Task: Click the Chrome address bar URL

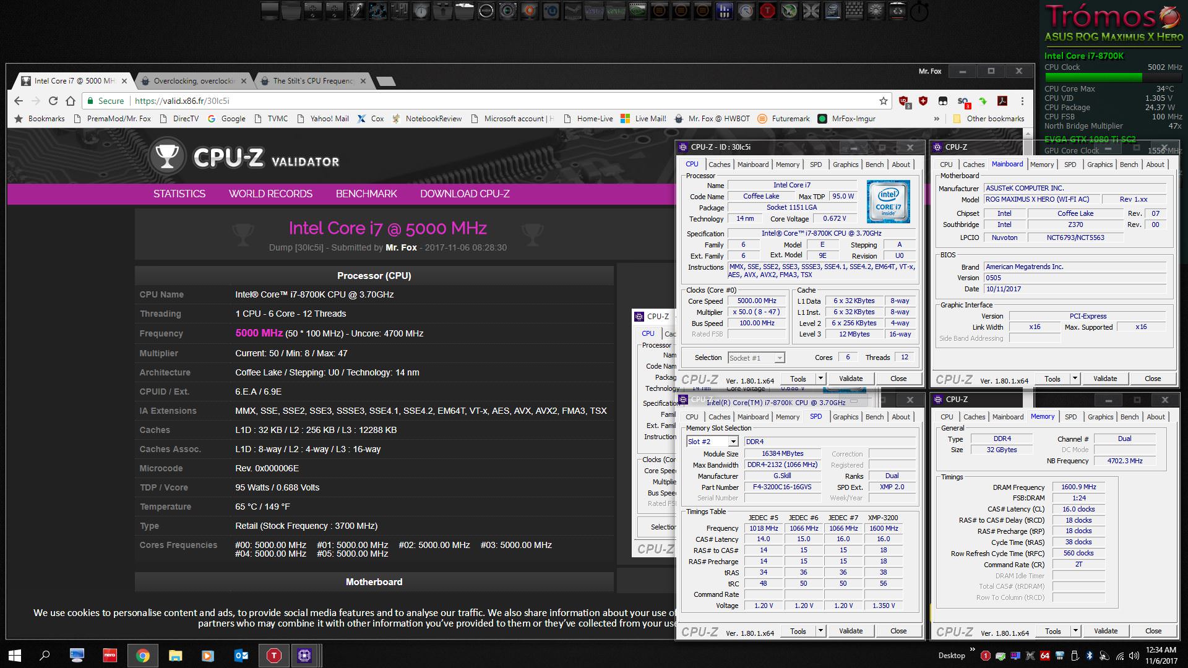Action: pyautogui.click(x=182, y=101)
